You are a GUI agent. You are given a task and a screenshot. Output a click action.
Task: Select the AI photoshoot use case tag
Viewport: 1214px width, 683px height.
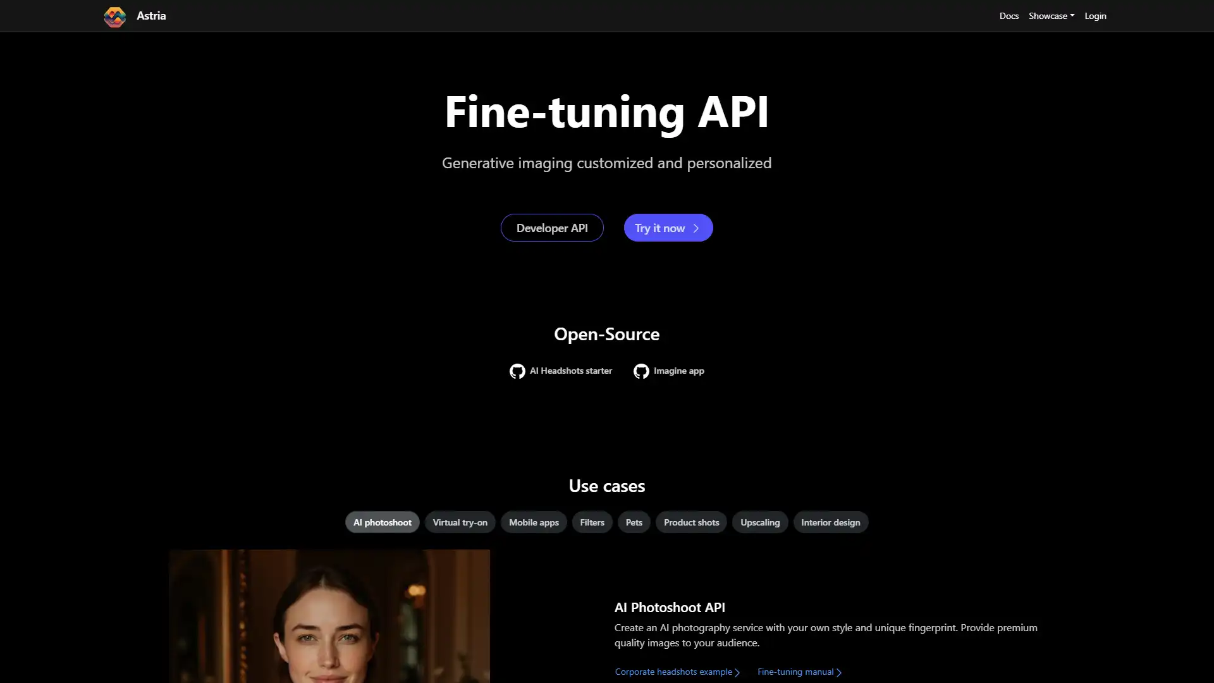click(x=382, y=521)
